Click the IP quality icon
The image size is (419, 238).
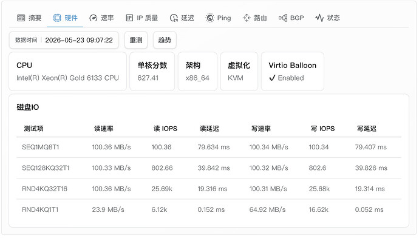pos(129,18)
